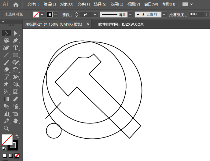Select the Eraser tool
The image size is (210, 161).
click(6, 70)
